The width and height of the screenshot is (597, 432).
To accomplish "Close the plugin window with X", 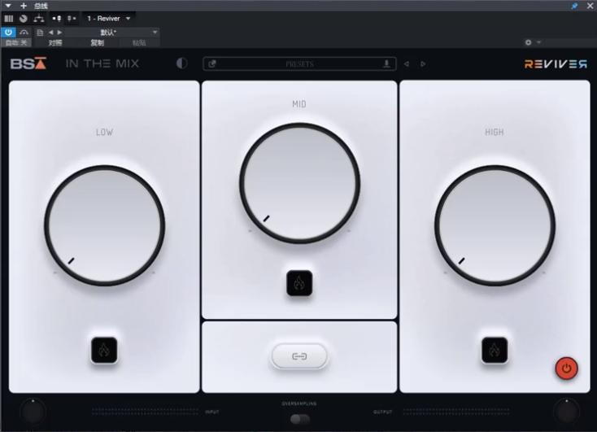I will (x=590, y=6).
